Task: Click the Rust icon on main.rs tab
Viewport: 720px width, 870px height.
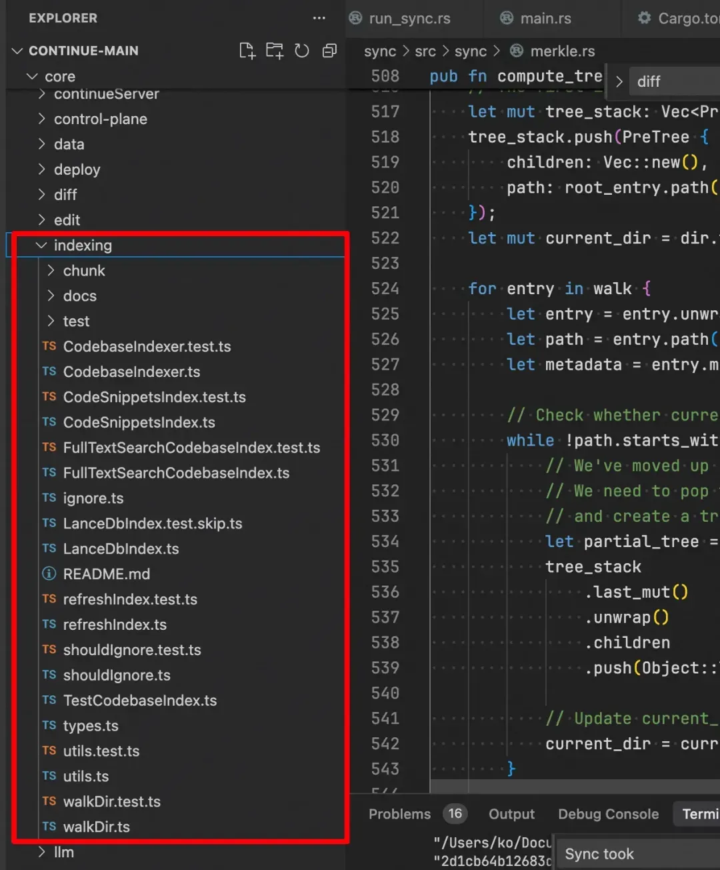Action: pyautogui.click(x=507, y=18)
